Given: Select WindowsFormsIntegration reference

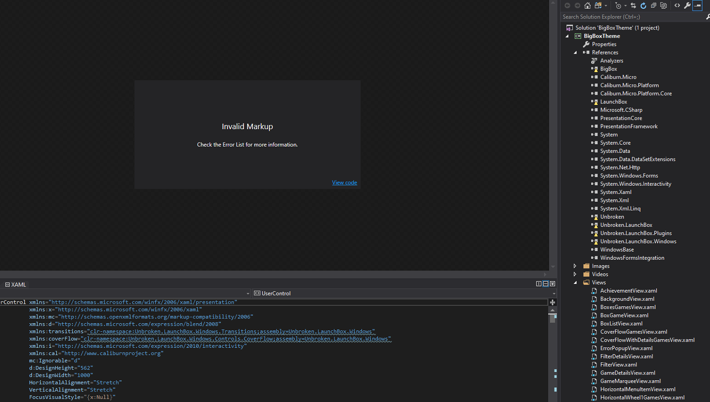Looking at the screenshot, I should [x=632, y=258].
